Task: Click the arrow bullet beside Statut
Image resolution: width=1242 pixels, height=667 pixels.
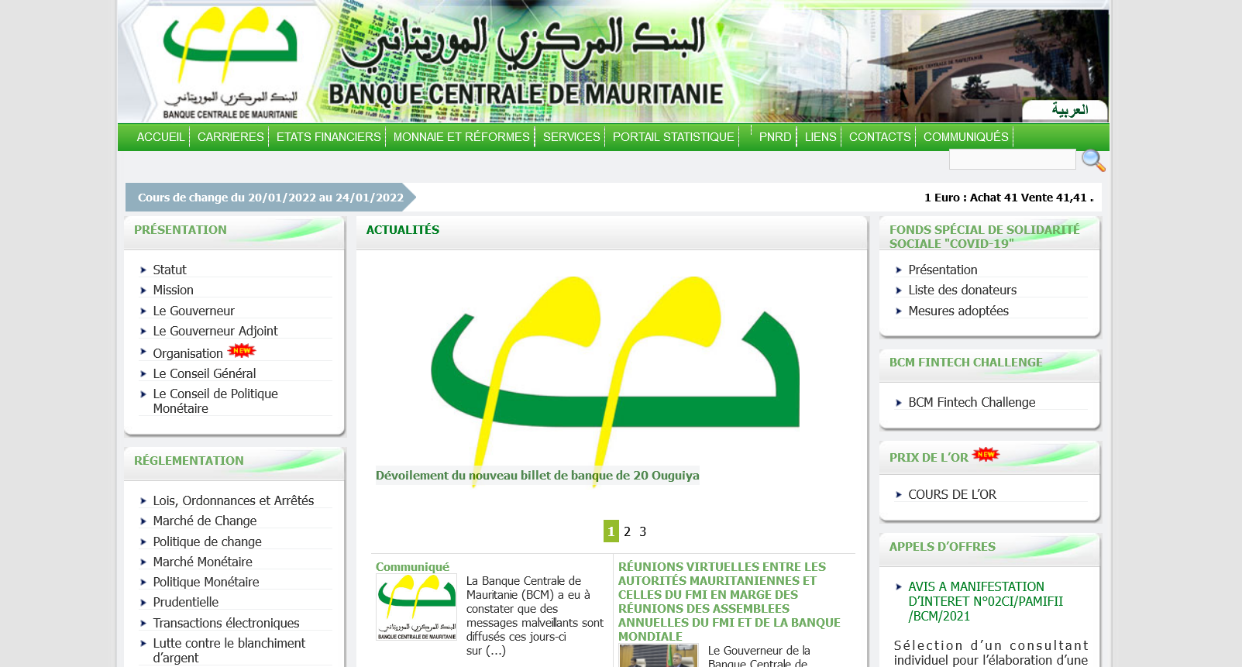Action: (x=143, y=270)
